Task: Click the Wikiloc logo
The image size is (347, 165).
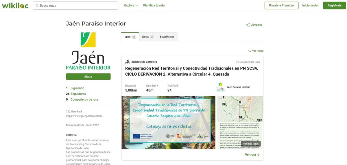Action: click(x=15, y=5)
